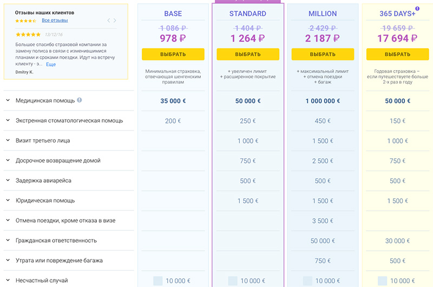Click the info badge beside 365 DAYS+

(x=417, y=9)
